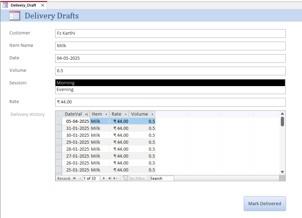Click date cell 30-01-2025

pos(76,135)
